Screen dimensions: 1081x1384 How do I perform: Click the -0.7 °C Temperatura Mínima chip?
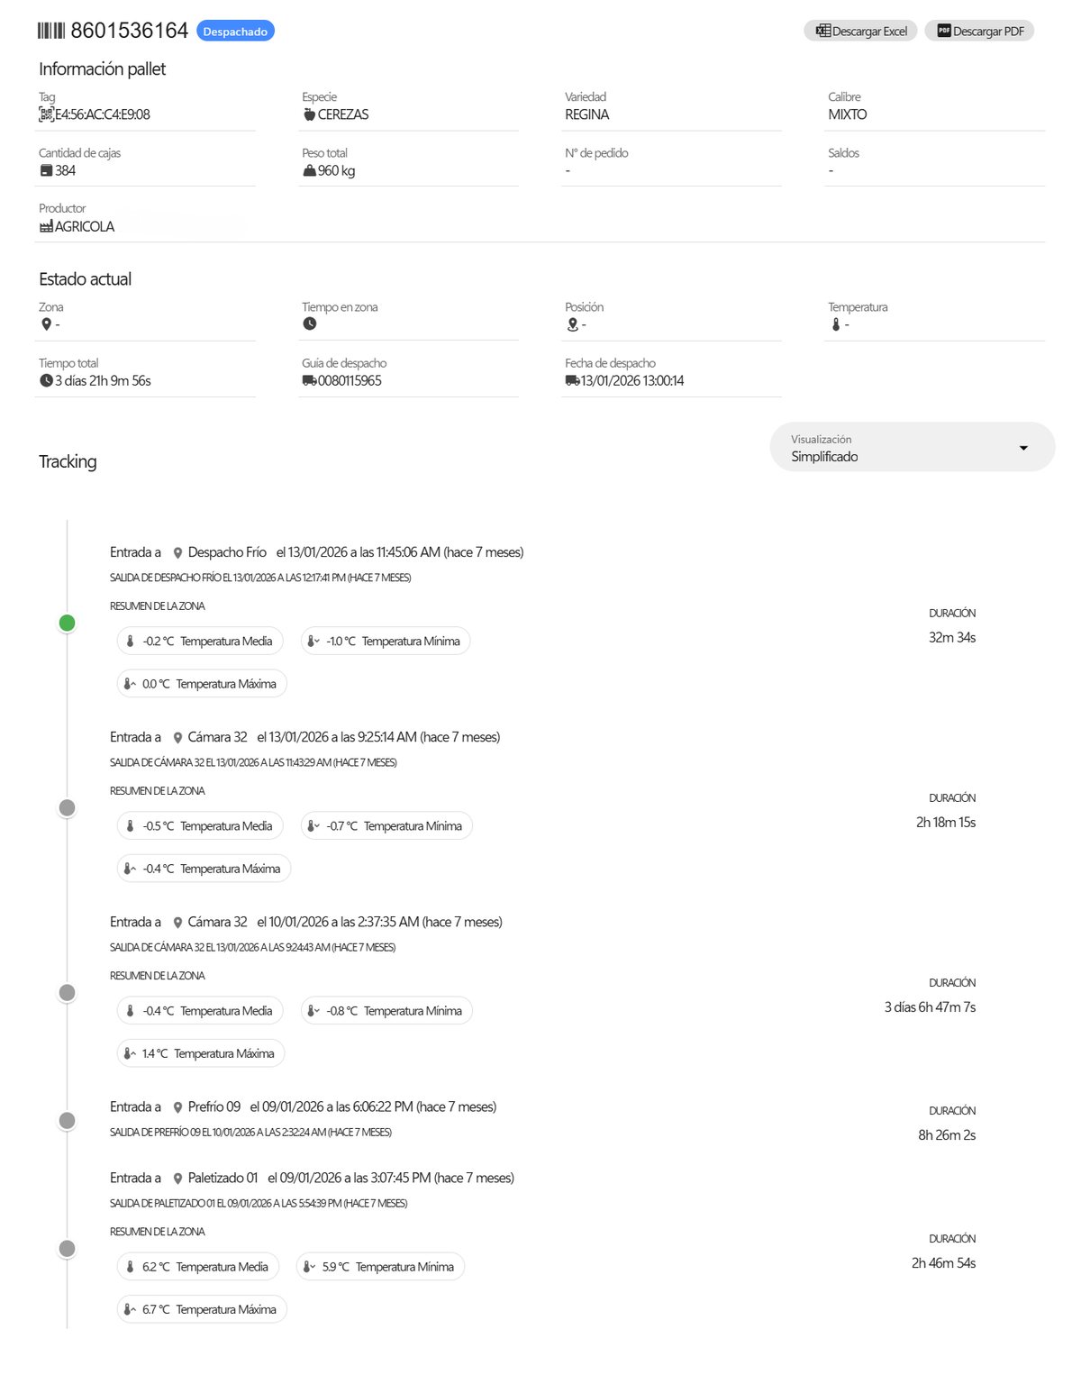coord(386,826)
